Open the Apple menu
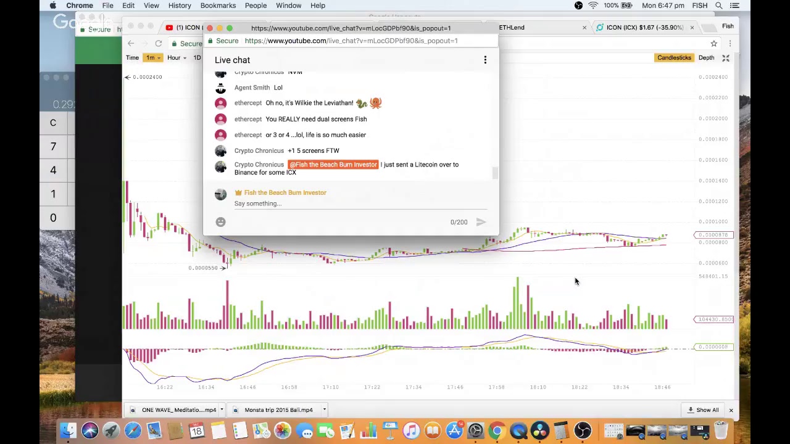 (53, 6)
